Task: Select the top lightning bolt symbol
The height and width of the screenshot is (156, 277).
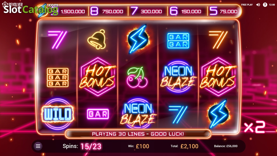Action: click(138, 39)
